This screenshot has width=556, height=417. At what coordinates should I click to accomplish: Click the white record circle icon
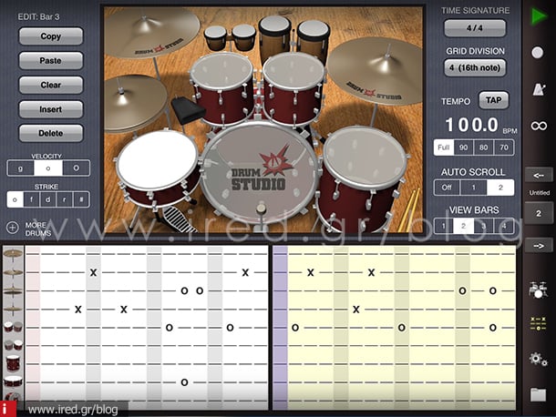[x=538, y=53]
